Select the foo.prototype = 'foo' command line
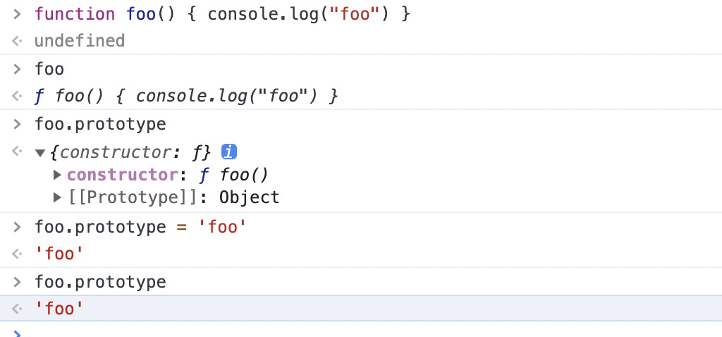Image resolution: width=722 pixels, height=337 pixels. (141, 227)
